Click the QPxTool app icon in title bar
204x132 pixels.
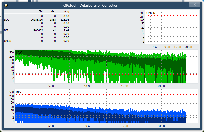pyautogui.click(x=6, y=5)
